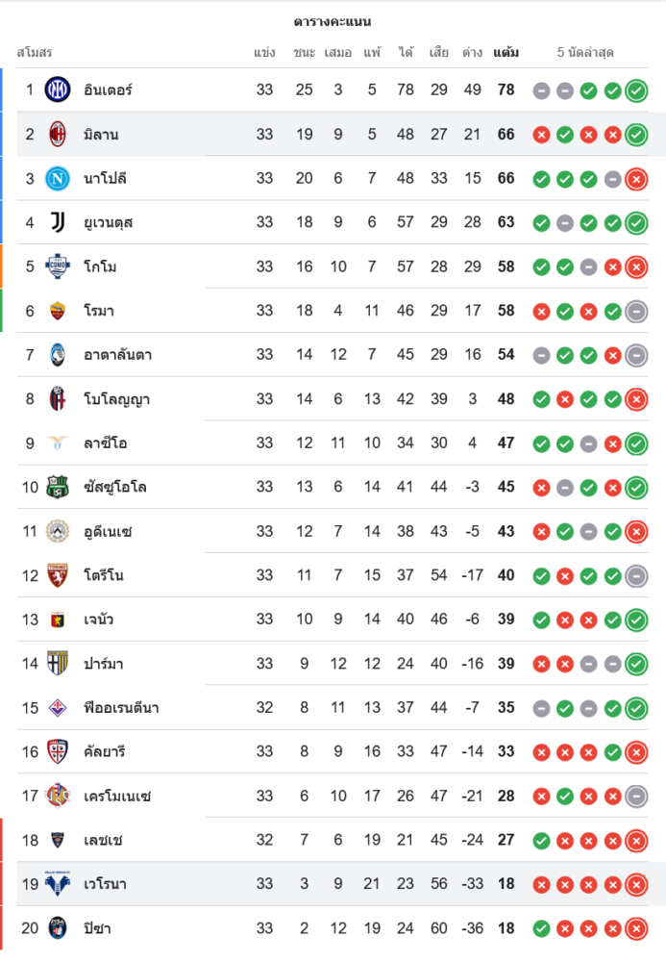Click the Parma club crest
Screen dimensions: 666x962
(x=58, y=664)
